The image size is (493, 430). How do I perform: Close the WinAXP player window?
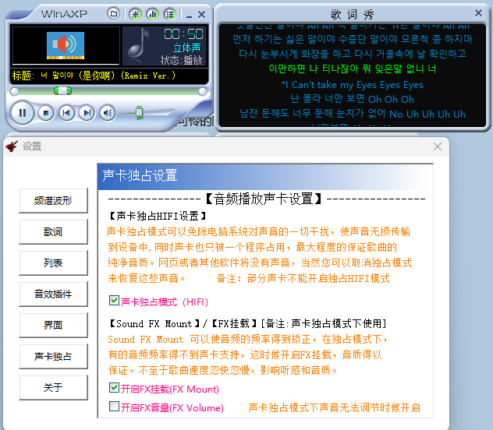tap(201, 15)
